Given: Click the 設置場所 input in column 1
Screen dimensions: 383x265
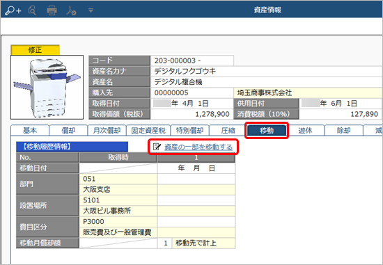Looking at the screenshot, I should coord(196,200).
